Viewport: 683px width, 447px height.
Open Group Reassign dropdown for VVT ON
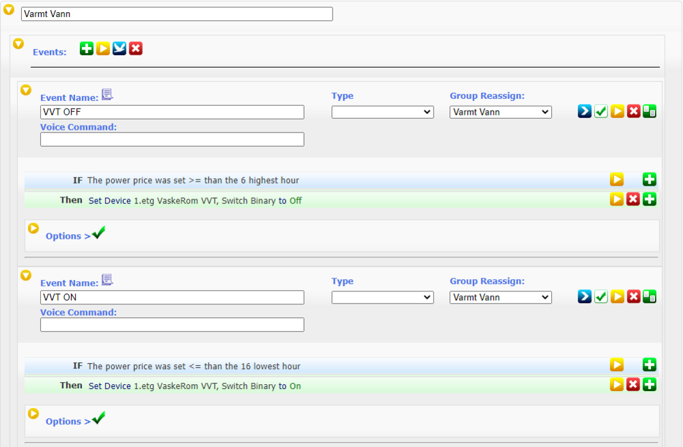click(501, 298)
